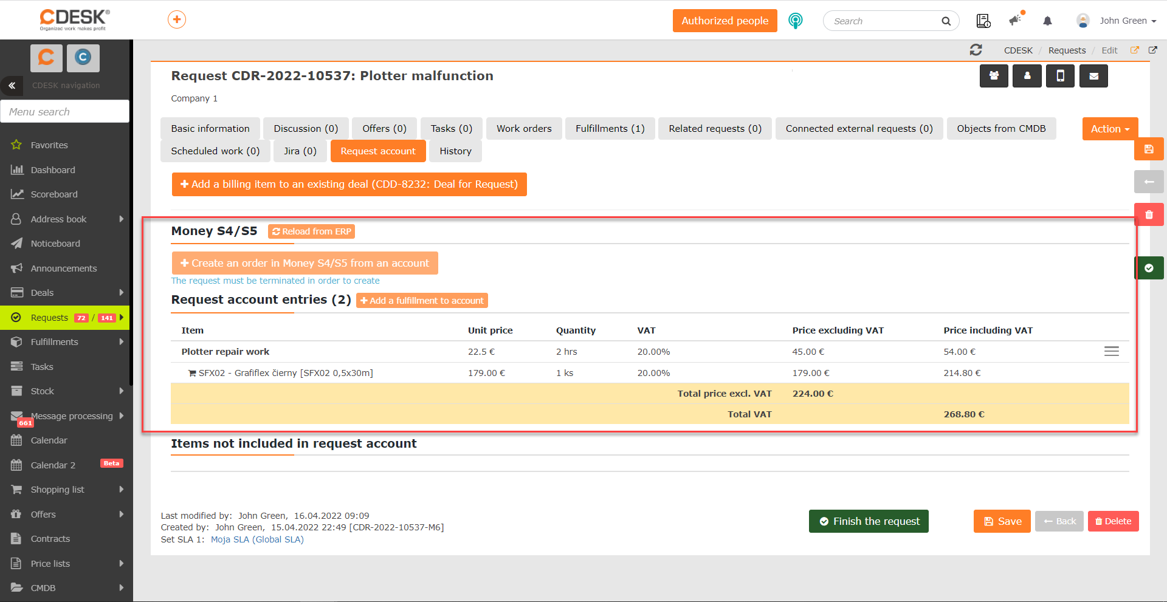This screenshot has height=602, width=1167.
Task: Expand the CMDB submenu
Action: pos(122,587)
